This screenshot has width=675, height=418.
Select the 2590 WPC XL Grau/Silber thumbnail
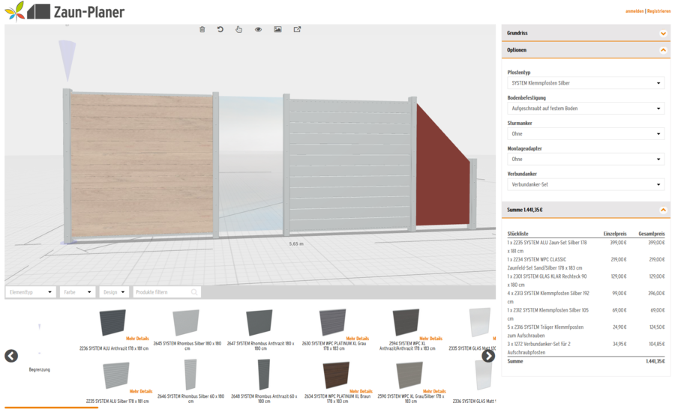click(x=409, y=375)
